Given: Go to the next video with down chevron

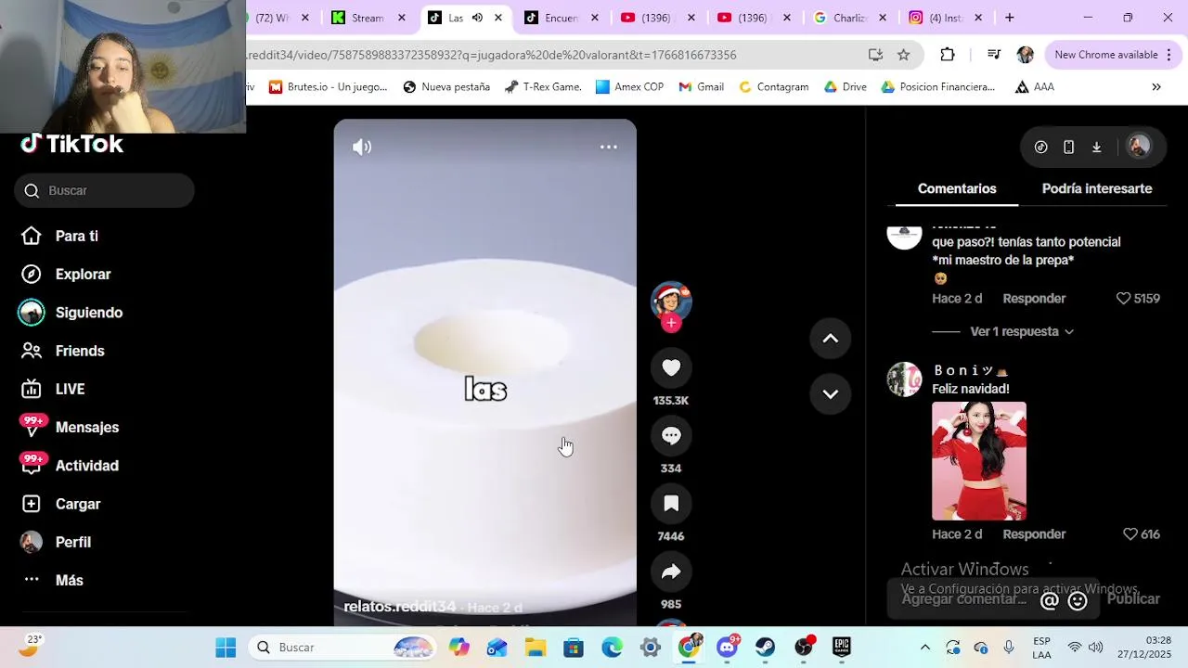Looking at the screenshot, I should tap(831, 393).
